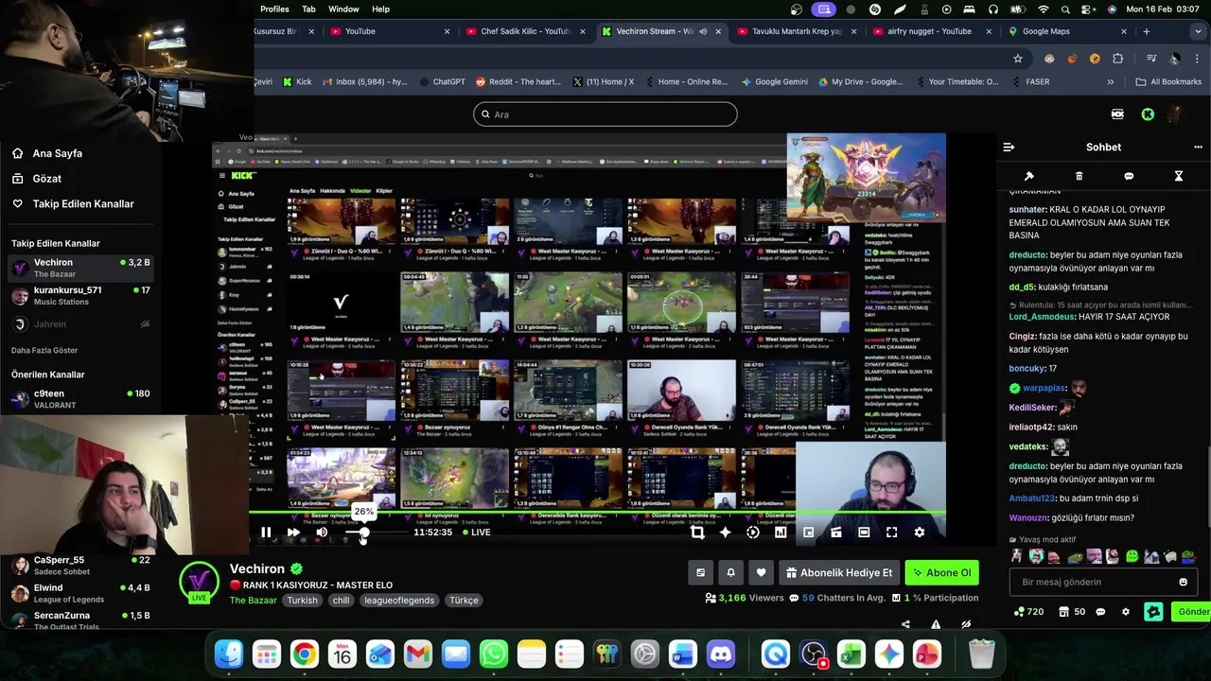The image size is (1211, 681).
Task: Click the sparkle icon in player controls
Action: 726,533
